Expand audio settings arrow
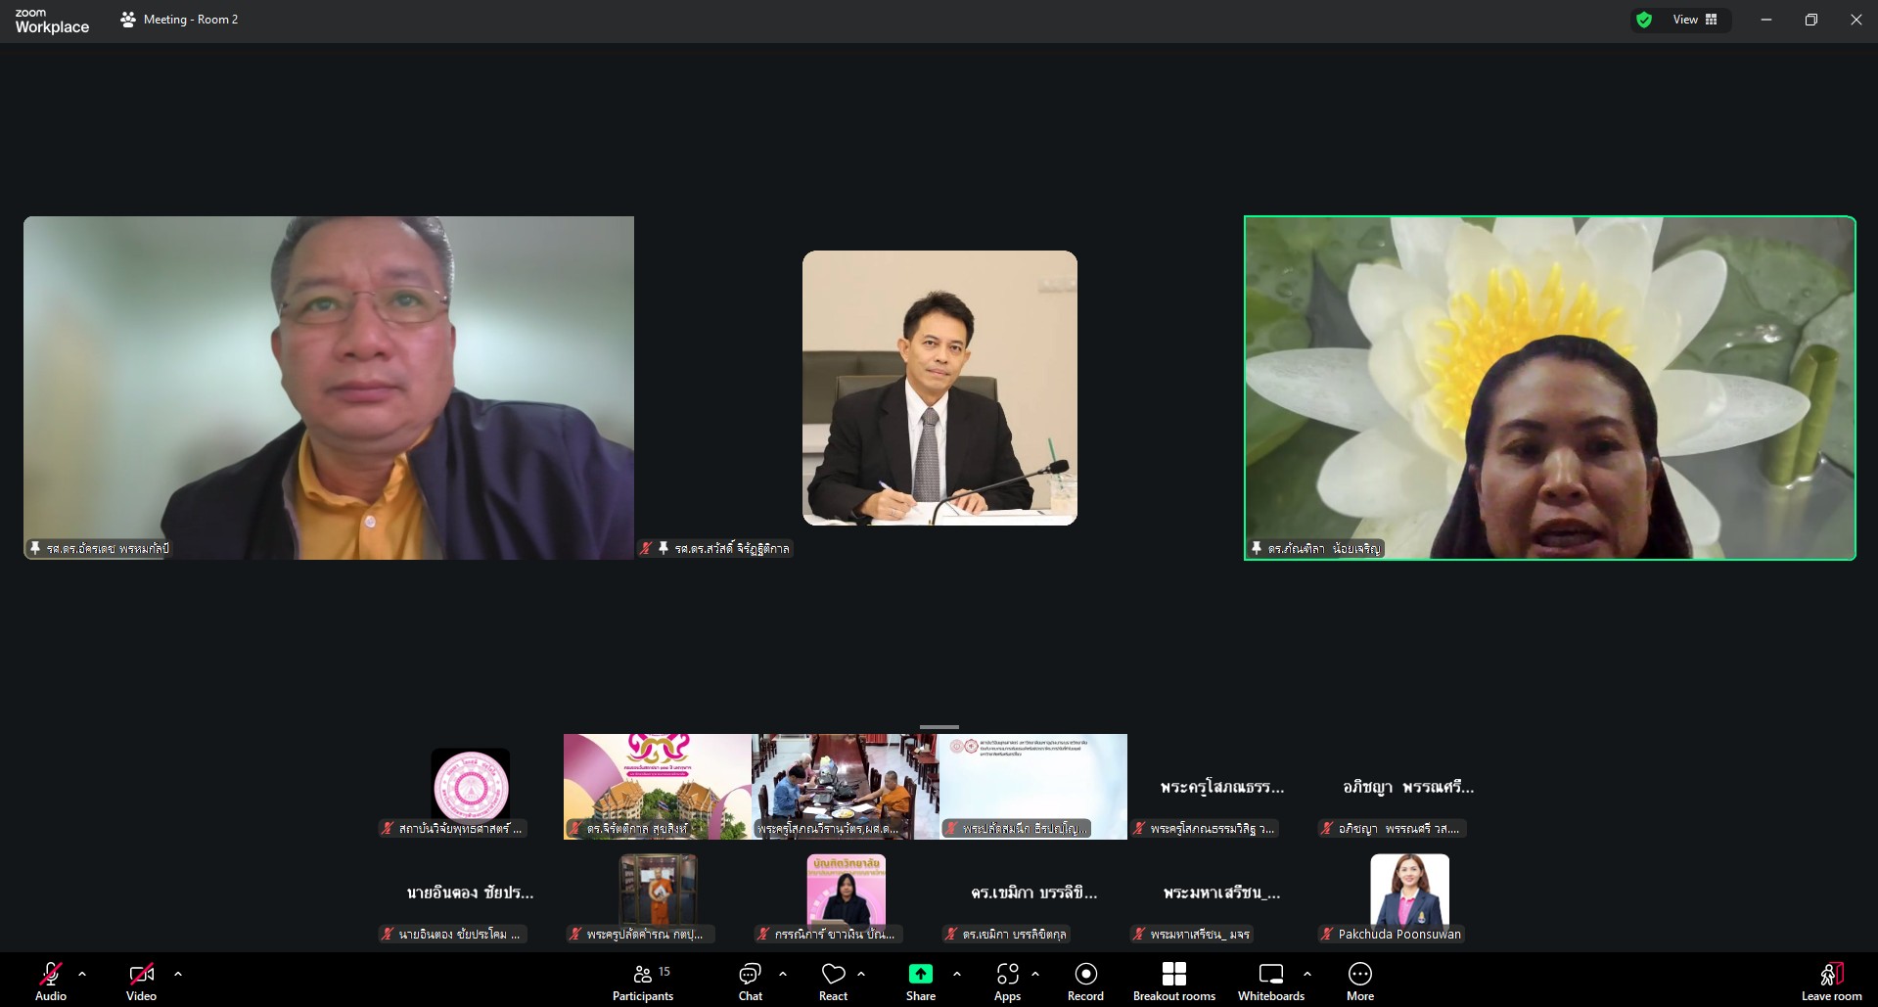Viewport: 1878px width, 1007px height. pyautogui.click(x=82, y=974)
